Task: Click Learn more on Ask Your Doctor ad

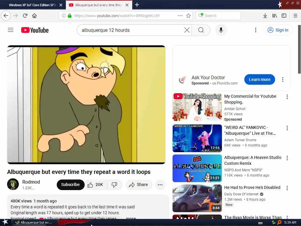Action: (260, 79)
